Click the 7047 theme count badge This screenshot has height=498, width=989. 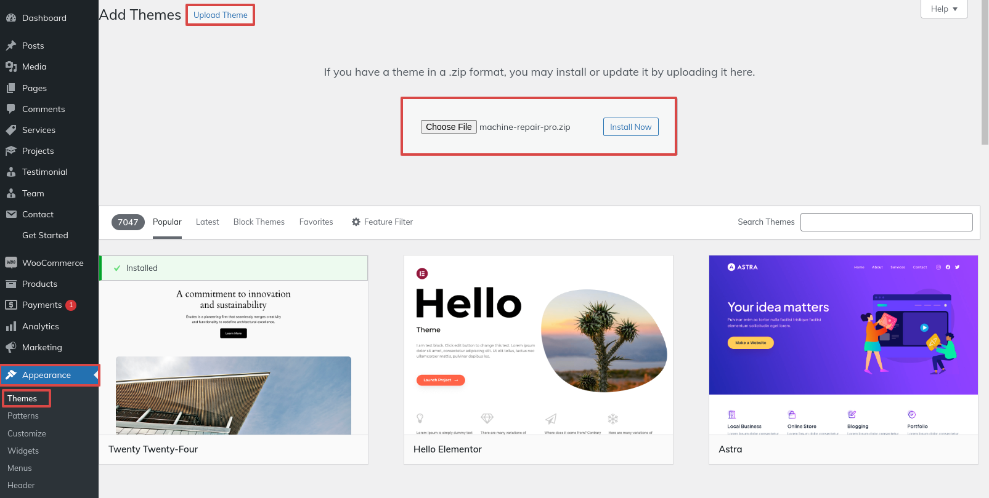coord(128,222)
